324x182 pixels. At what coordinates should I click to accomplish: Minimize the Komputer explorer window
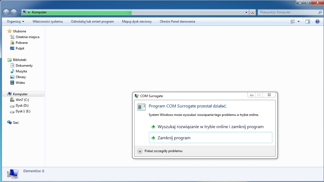point(300,2)
